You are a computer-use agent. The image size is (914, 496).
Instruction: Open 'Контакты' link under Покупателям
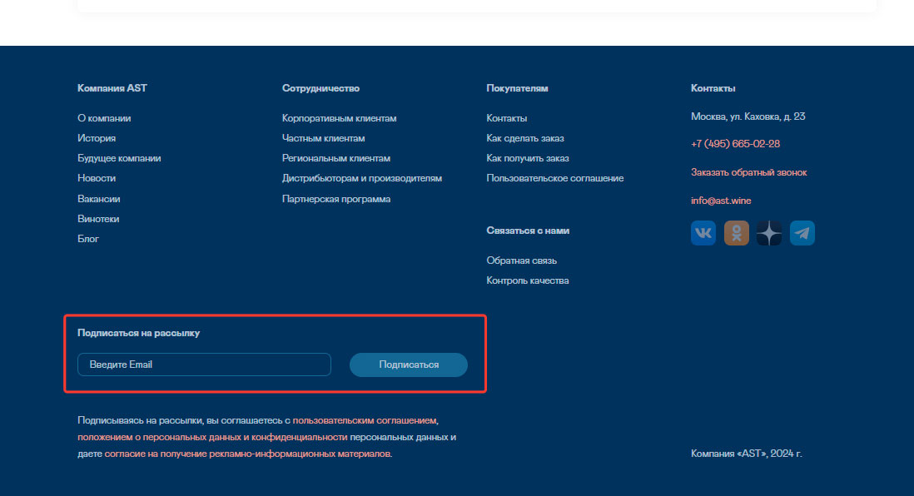coord(507,117)
